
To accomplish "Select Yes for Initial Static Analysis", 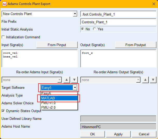I will click(x=94, y=29).
